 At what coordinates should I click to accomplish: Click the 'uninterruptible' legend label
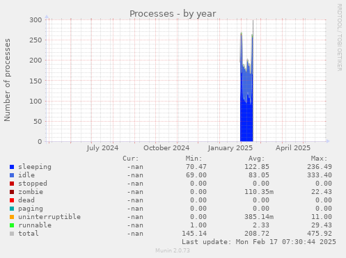(49, 217)
